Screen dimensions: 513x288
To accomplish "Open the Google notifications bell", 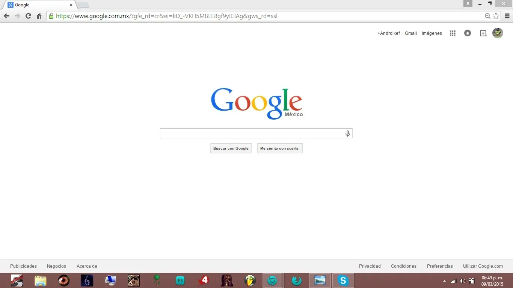I will (x=468, y=33).
